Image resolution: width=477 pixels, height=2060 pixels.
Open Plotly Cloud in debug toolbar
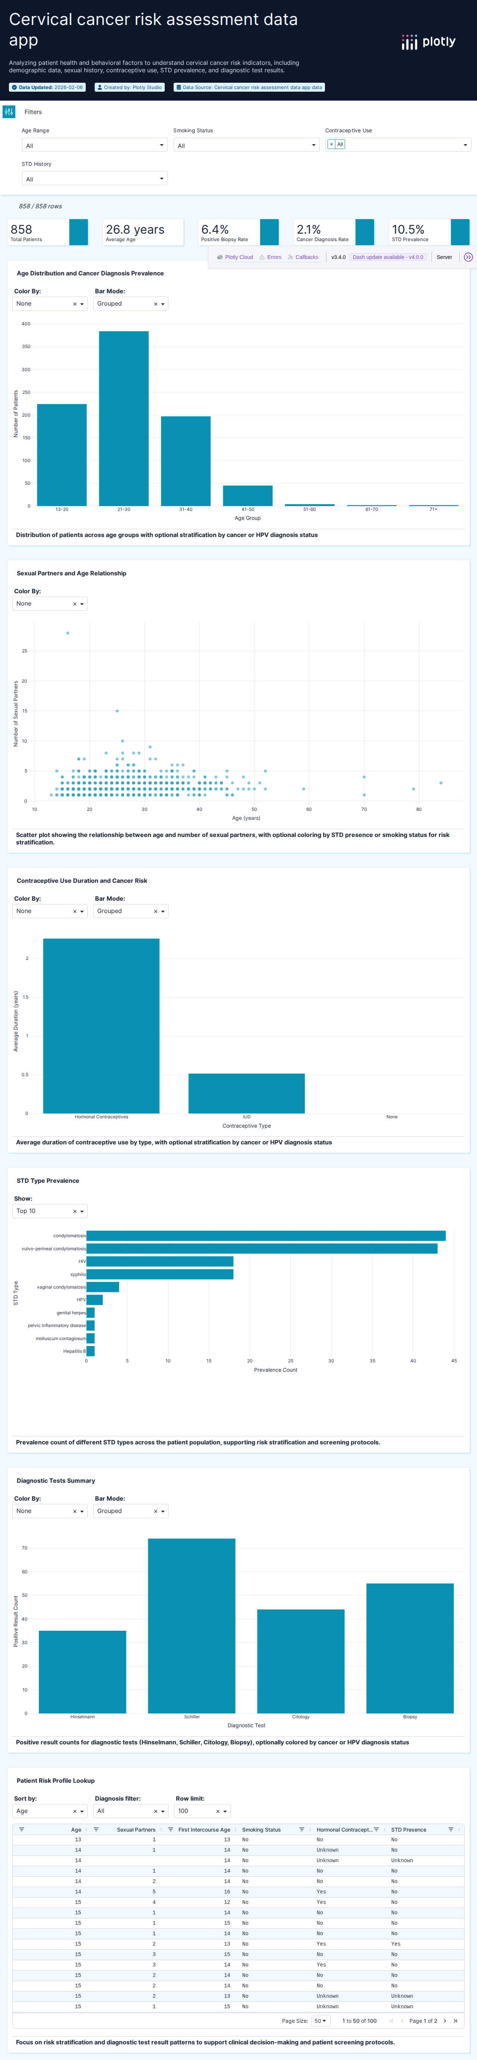pyautogui.click(x=234, y=257)
